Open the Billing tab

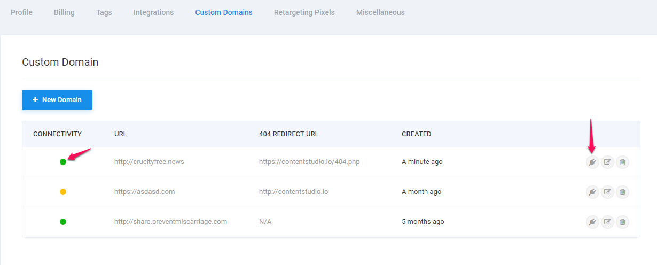click(64, 12)
